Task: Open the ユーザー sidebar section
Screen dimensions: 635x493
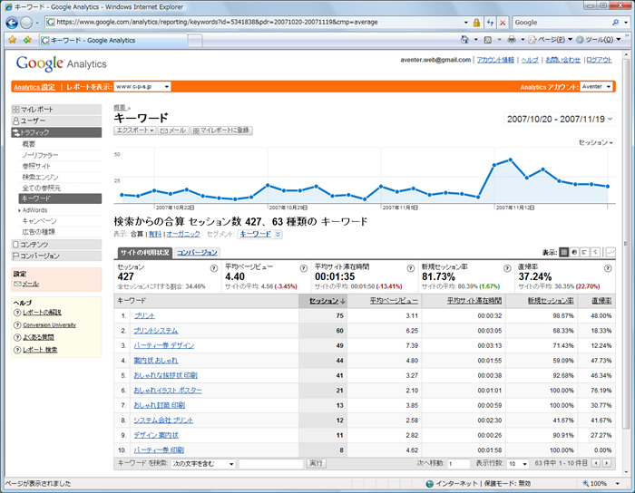Action: [x=56, y=121]
